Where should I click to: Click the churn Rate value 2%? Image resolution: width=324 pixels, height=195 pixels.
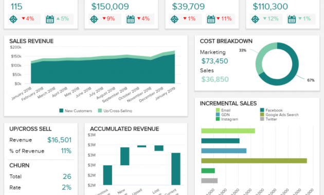[66, 187]
